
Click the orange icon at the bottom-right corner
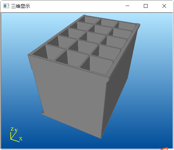[165, 149]
